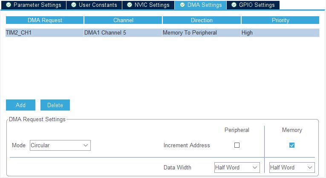Click the Delete button
This screenshot has width=326, height=178.
pos(55,105)
